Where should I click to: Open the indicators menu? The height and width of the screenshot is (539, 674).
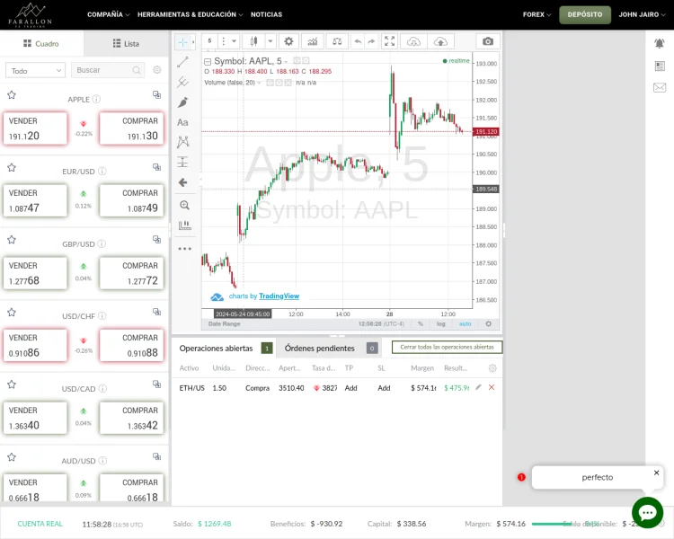(x=313, y=41)
